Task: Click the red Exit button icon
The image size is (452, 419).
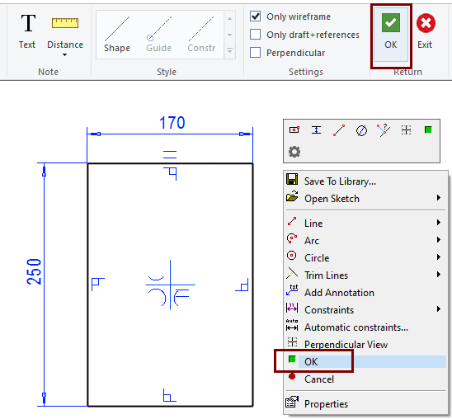Action: tap(426, 23)
